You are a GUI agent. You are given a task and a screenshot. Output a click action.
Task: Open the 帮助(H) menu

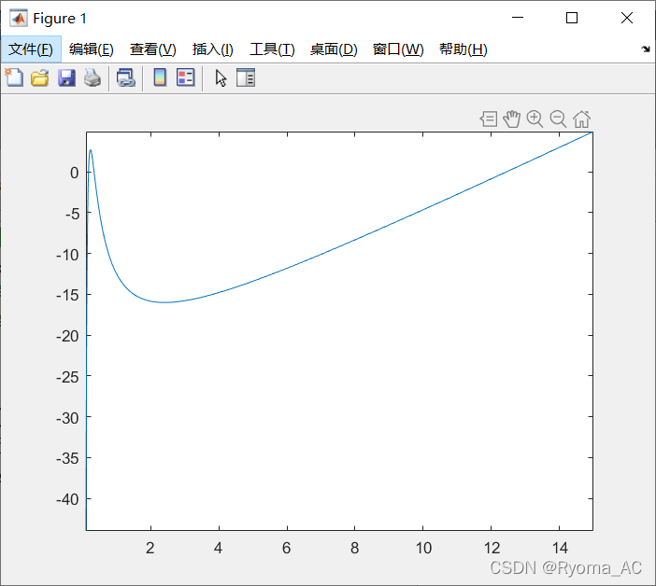(463, 49)
